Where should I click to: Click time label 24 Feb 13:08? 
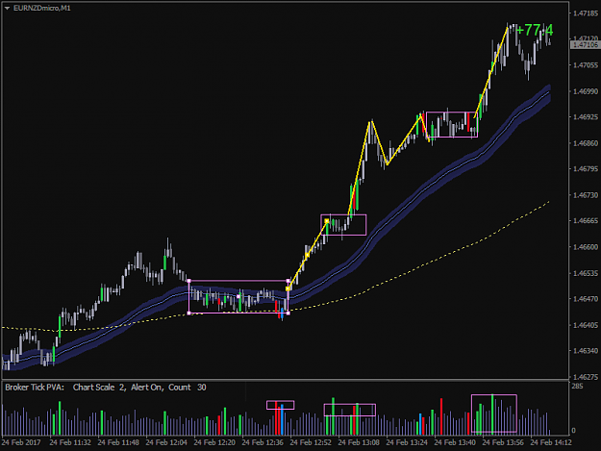coord(359,442)
